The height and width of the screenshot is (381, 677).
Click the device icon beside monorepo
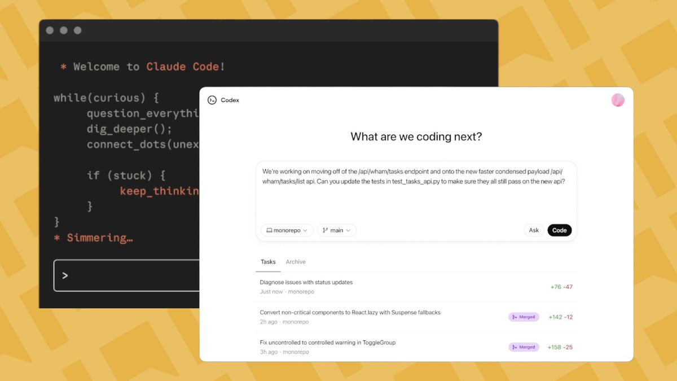tap(270, 230)
